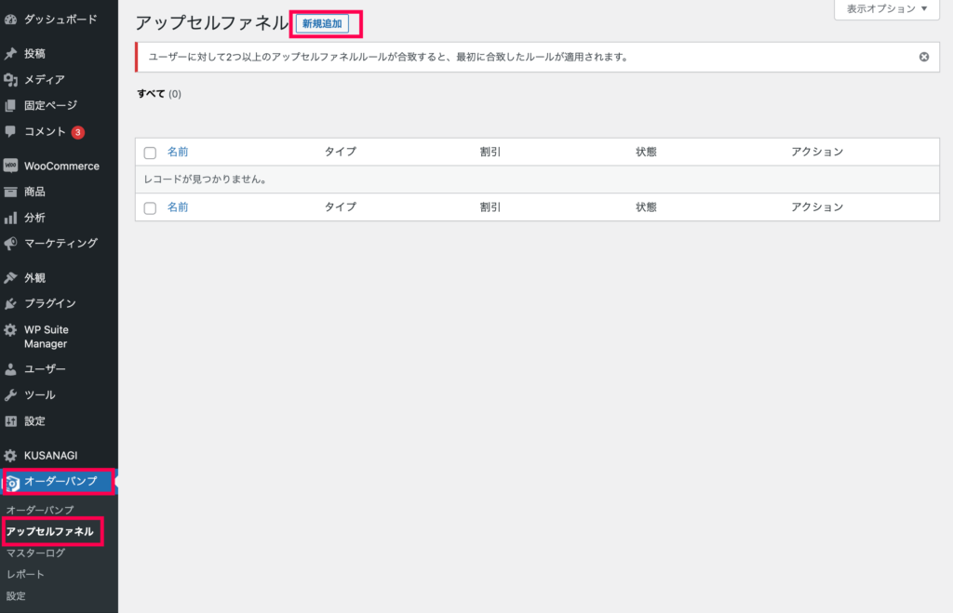Viewport: 953px width, 613px height.
Task: Click the paintbrush icon beside 外観
Action: (10, 277)
